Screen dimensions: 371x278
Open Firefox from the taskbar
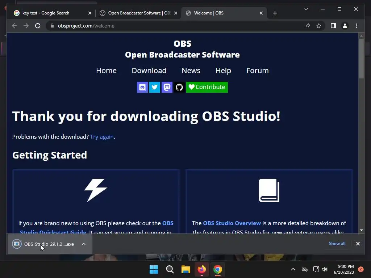(201, 269)
